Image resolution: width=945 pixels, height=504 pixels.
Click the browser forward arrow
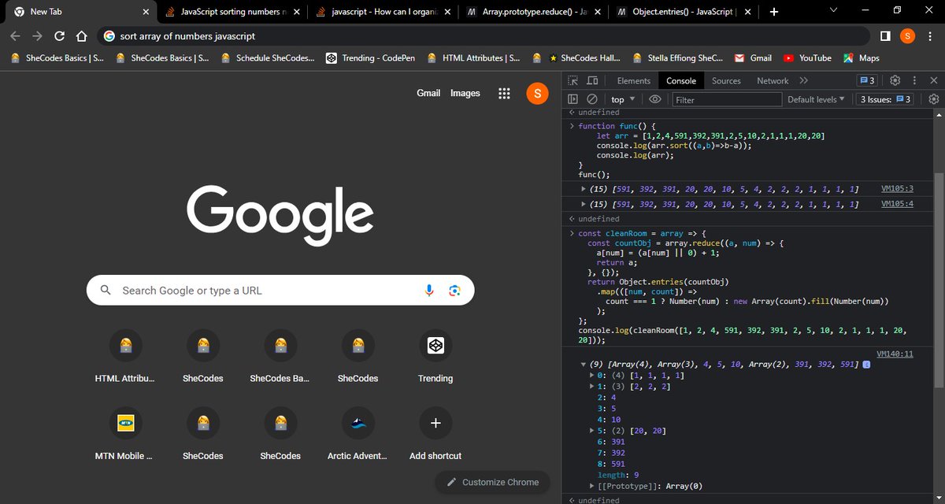37,36
